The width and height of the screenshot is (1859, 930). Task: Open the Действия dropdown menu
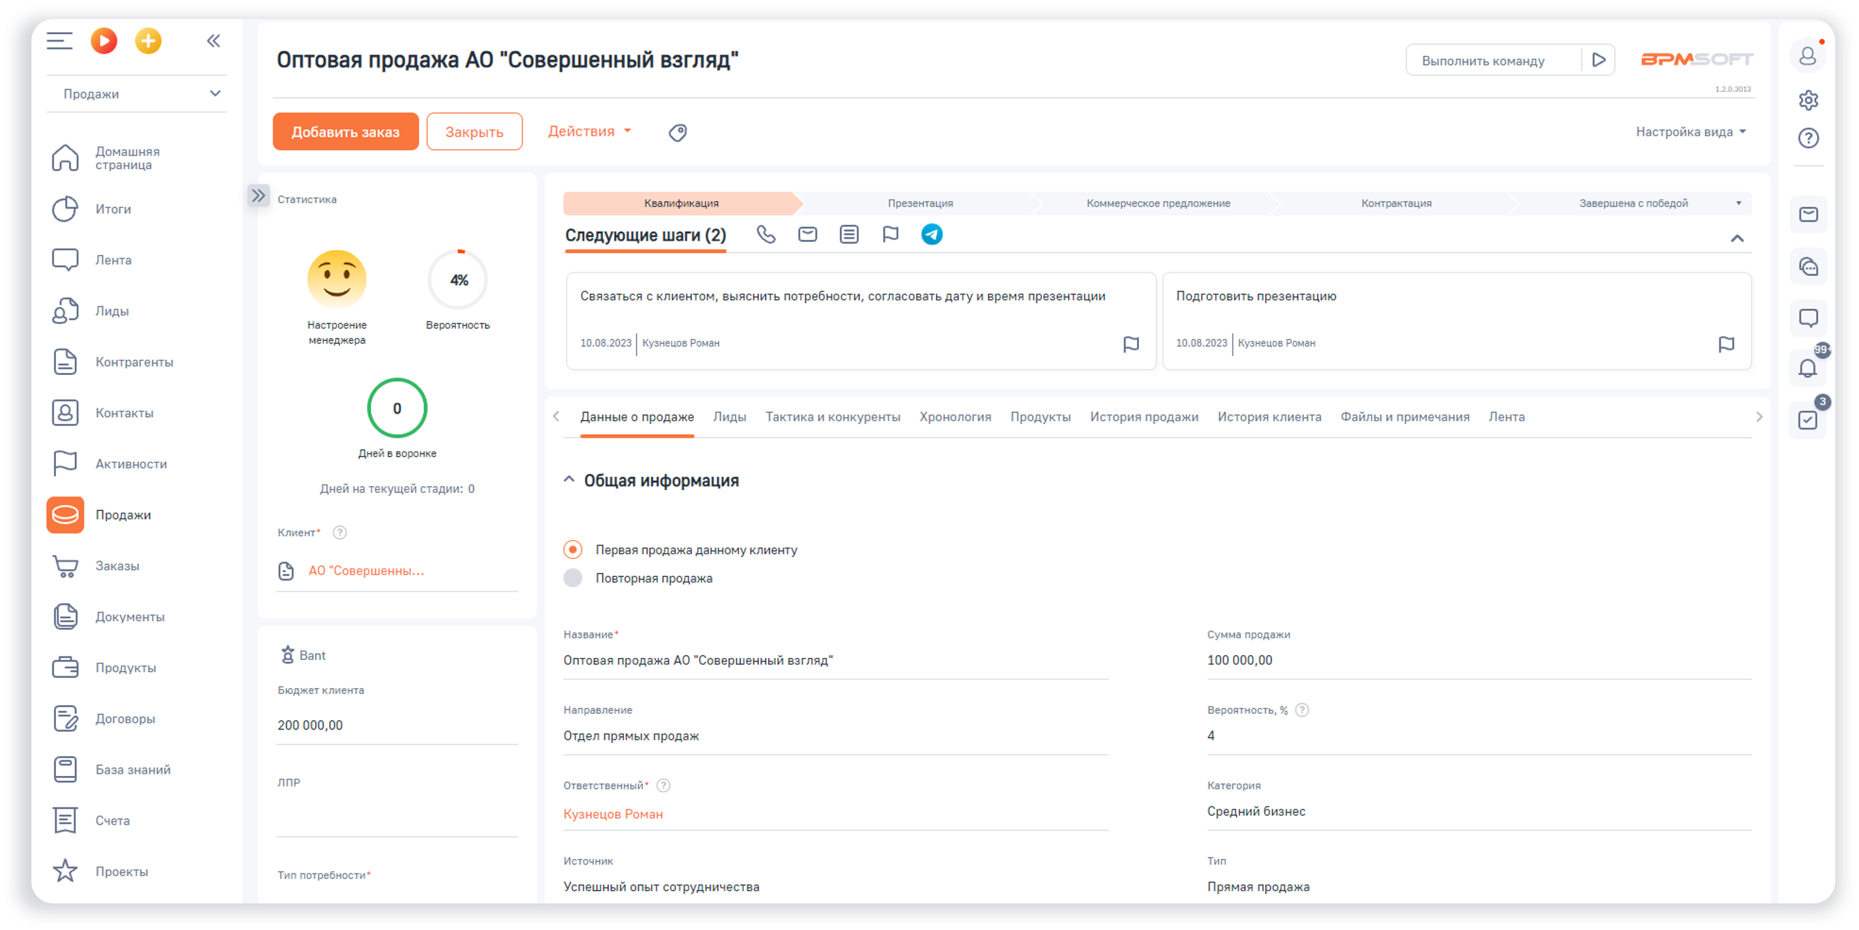[589, 132]
